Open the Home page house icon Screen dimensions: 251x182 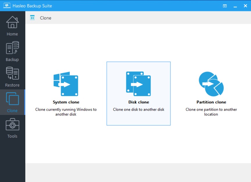pyautogui.click(x=12, y=22)
